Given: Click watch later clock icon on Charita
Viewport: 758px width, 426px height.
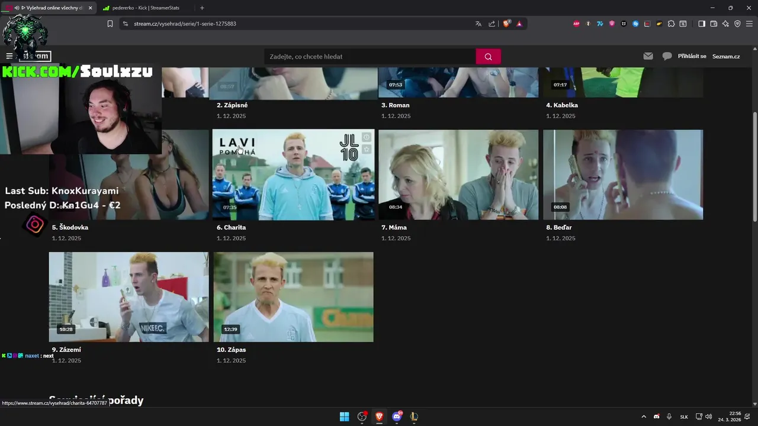Looking at the screenshot, I should pyautogui.click(x=367, y=137).
